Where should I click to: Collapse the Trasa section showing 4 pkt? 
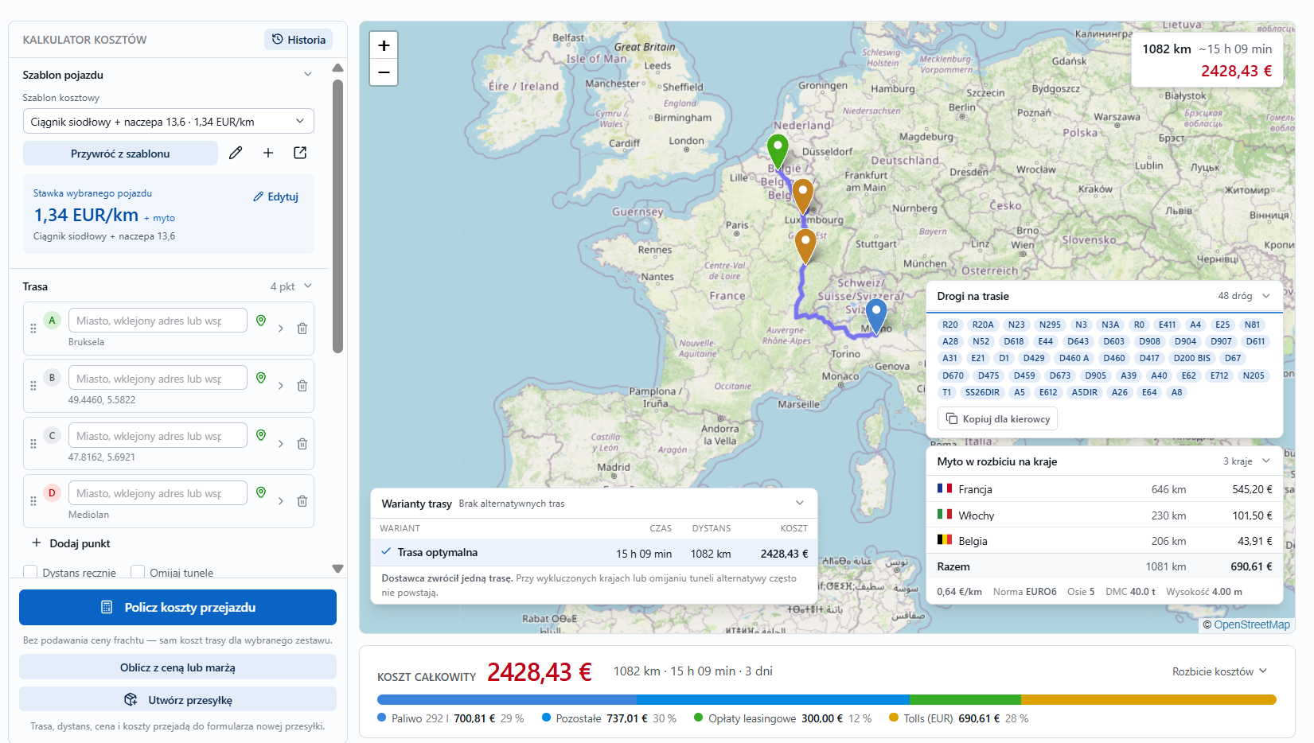point(308,286)
